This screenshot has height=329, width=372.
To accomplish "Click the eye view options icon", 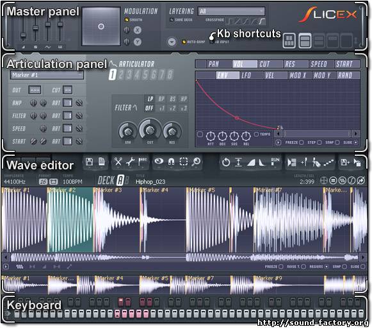I will pos(159,162).
